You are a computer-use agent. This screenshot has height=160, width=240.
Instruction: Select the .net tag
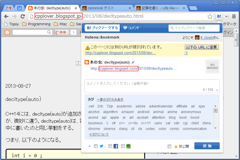point(91,106)
